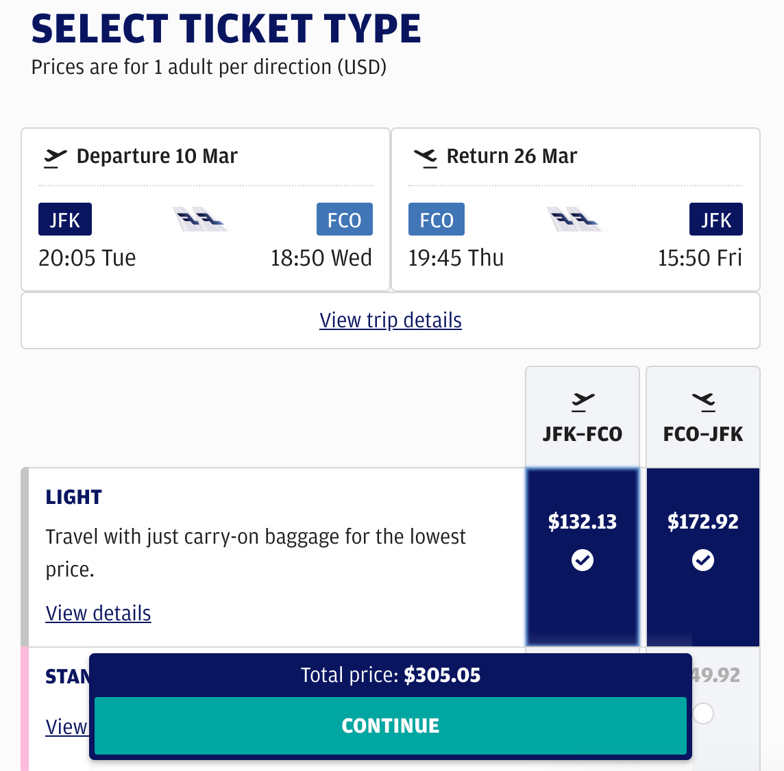Image resolution: width=784 pixels, height=771 pixels.
Task: Click the LIGHT fare title
Action: (x=74, y=497)
